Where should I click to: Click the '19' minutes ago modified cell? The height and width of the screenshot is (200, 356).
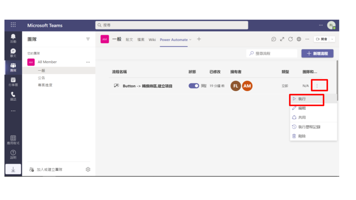pos(217,86)
